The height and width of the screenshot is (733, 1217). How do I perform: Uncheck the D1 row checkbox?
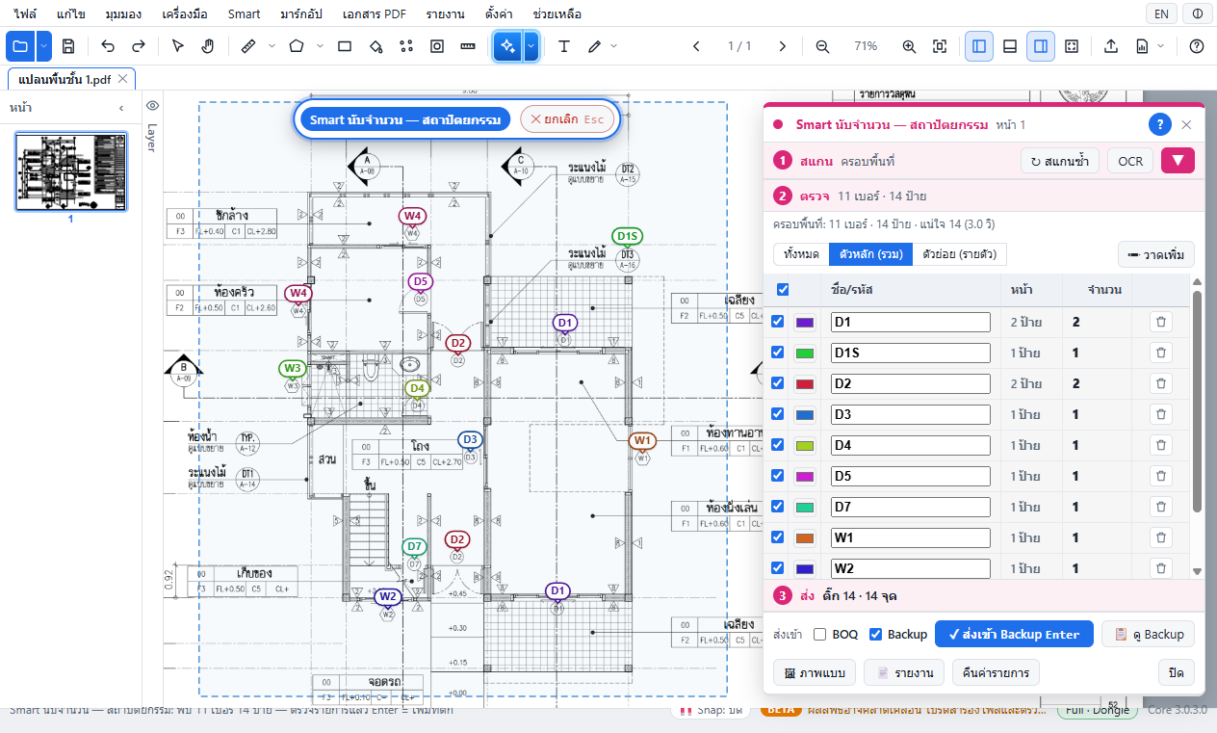778,323
